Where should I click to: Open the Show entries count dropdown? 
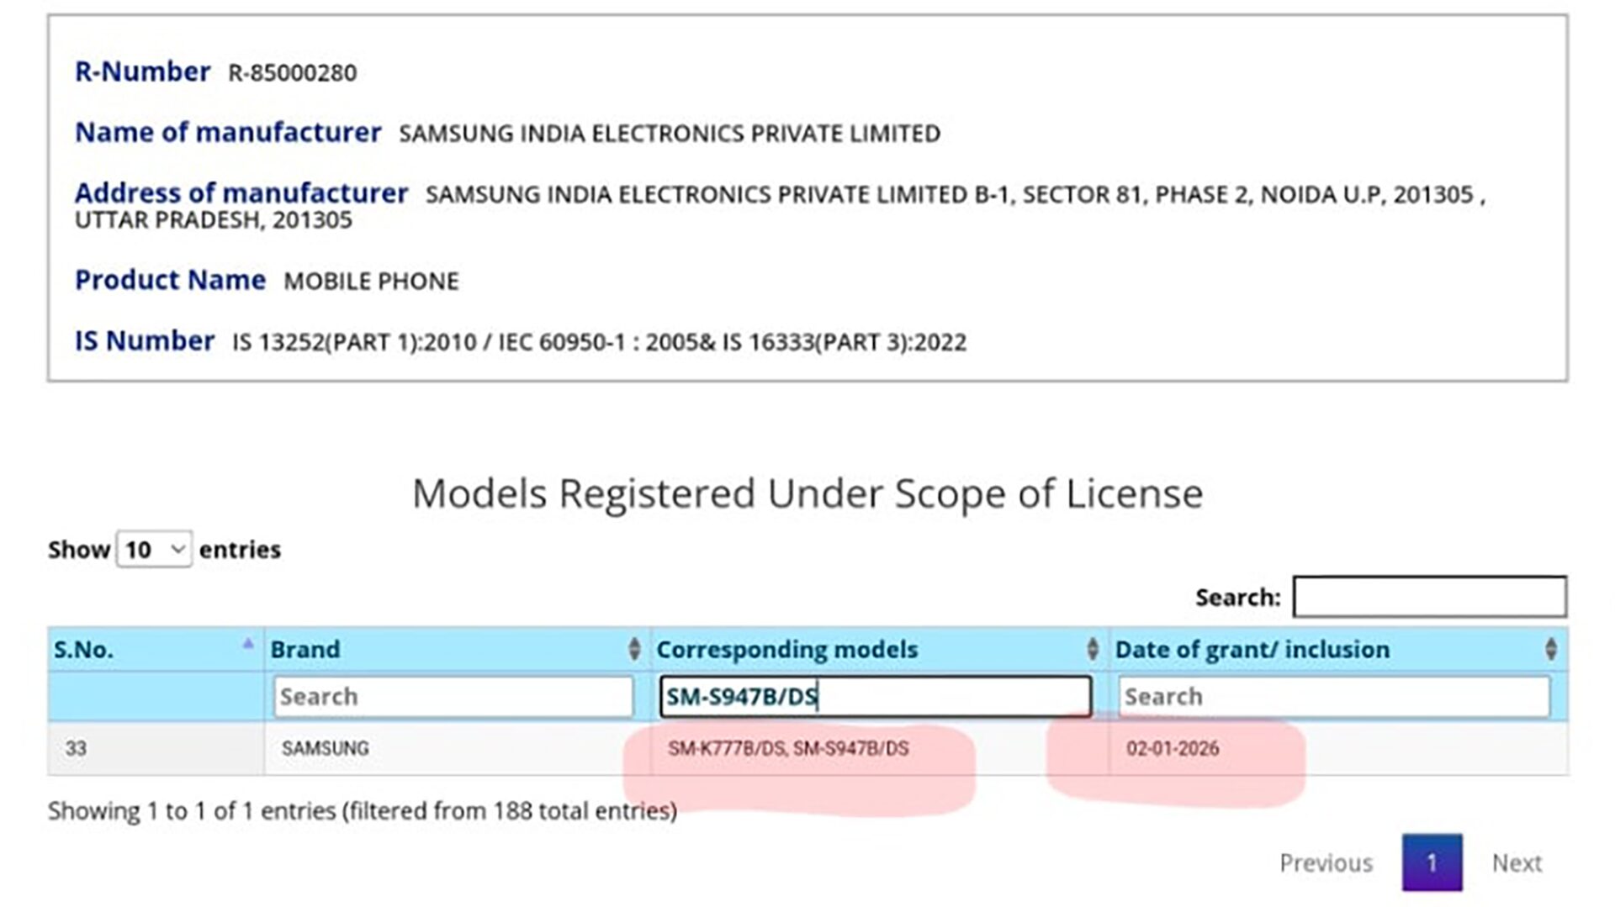[154, 550]
